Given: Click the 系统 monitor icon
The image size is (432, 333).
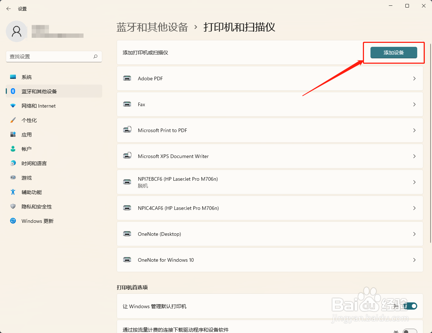Looking at the screenshot, I should [13, 77].
